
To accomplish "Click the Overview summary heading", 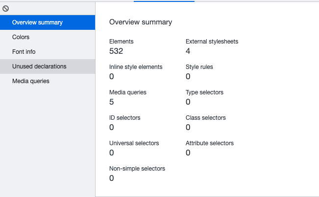I will 141,22.
